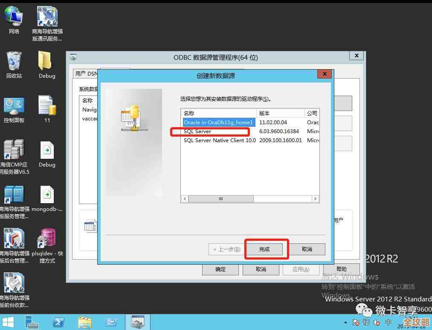Click the 完成 button
The image size is (432, 330).
click(265, 248)
